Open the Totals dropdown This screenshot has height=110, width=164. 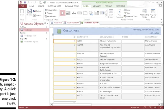pos(49,13)
